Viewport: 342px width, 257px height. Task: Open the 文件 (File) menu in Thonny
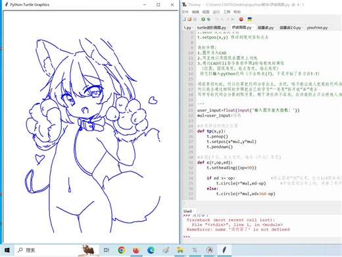185,12
